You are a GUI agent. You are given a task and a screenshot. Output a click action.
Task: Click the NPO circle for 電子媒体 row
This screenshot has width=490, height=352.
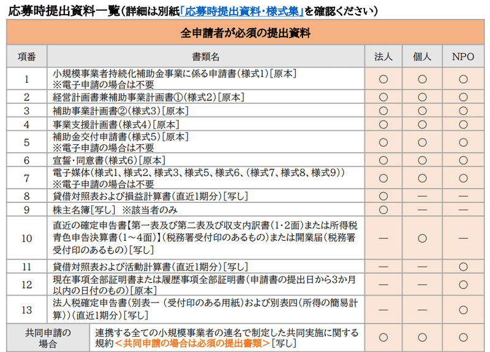pyautogui.click(x=463, y=178)
